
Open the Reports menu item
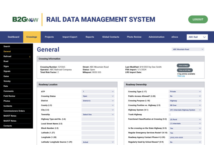tap(90, 37)
